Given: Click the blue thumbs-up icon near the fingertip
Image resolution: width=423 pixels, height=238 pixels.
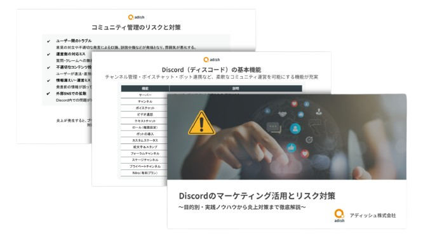Looking at the screenshot, I should coord(291,147).
